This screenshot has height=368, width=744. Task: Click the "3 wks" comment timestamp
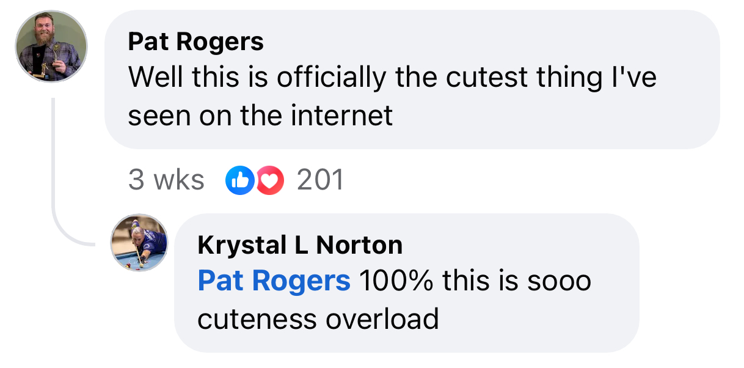coord(166,180)
